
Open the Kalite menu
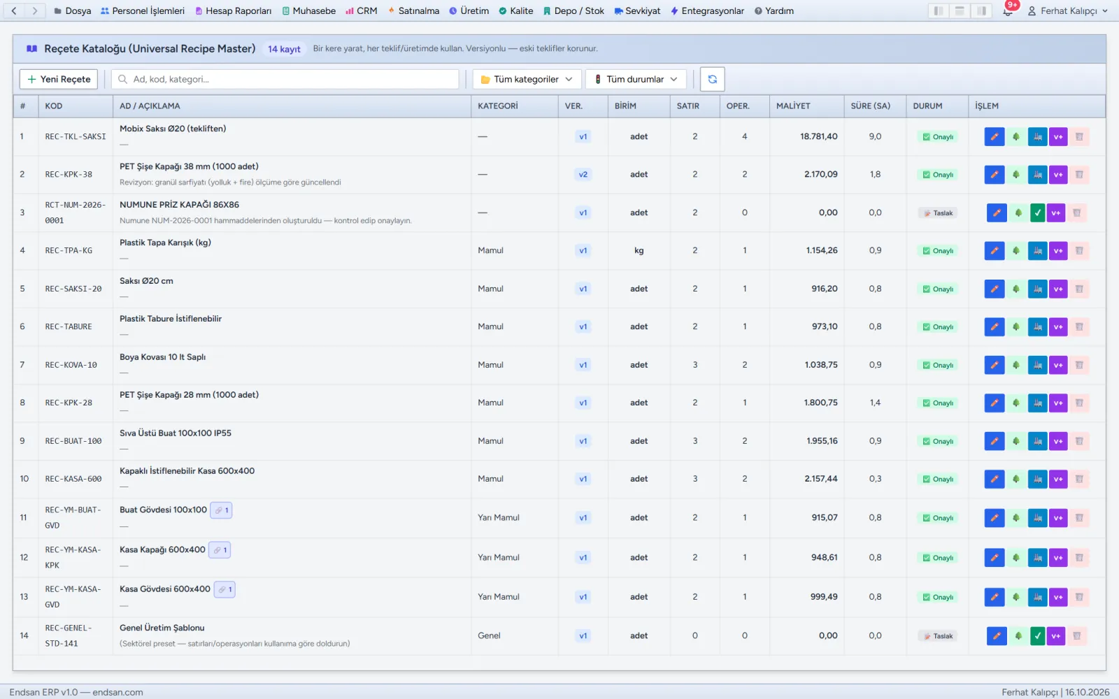[x=516, y=10]
